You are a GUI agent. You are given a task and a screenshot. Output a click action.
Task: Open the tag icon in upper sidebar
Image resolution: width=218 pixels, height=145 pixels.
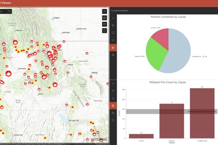click(x=113, y=55)
